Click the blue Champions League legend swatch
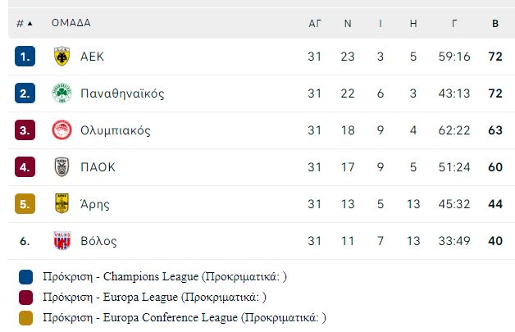 [25, 277]
